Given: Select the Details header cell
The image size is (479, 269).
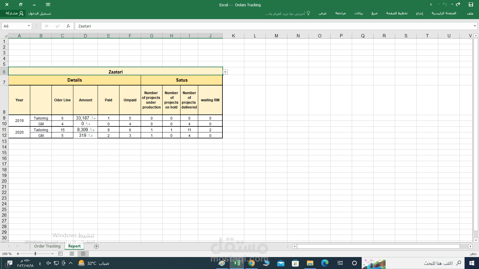Looking at the screenshot, I should pos(75,80).
